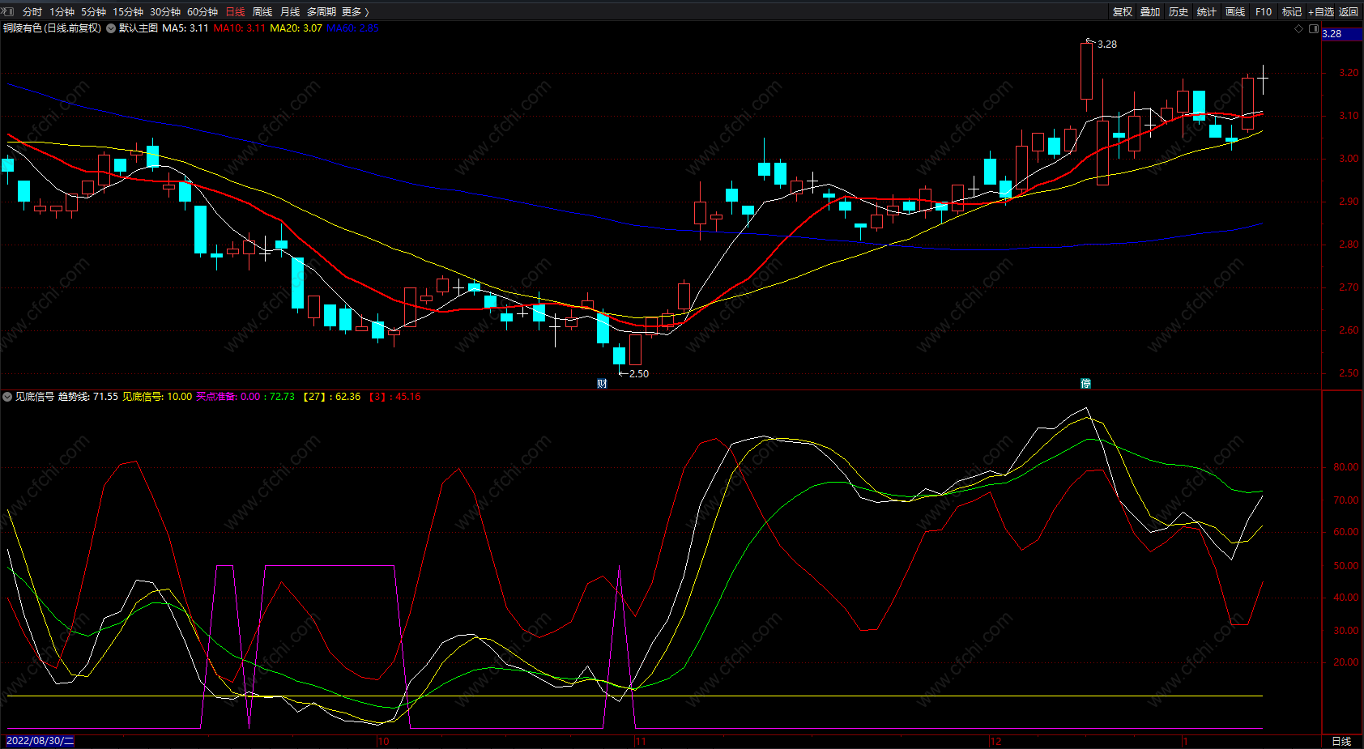Click the 财 financial marker on the chart
The width and height of the screenshot is (1364, 749).
pos(602,383)
